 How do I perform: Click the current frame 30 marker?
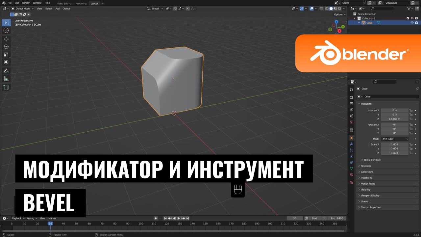pos(50,224)
